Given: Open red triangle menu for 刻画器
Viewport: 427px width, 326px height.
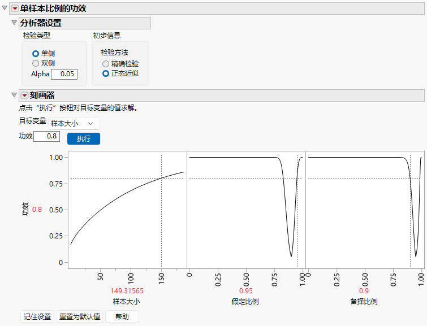Looking at the screenshot, I should click(x=24, y=95).
